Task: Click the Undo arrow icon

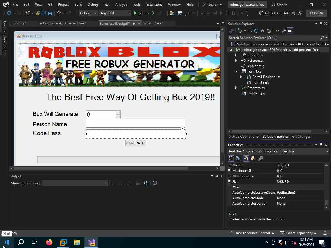Action: (59, 13)
